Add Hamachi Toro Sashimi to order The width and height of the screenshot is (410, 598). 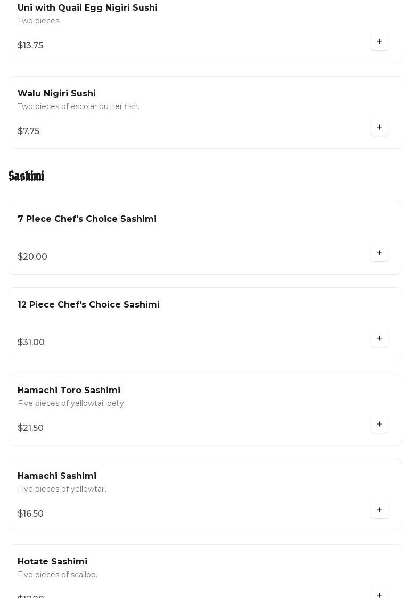coord(379,425)
